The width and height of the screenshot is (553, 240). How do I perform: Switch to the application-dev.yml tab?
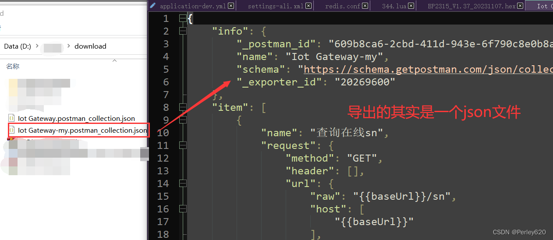coord(193,6)
